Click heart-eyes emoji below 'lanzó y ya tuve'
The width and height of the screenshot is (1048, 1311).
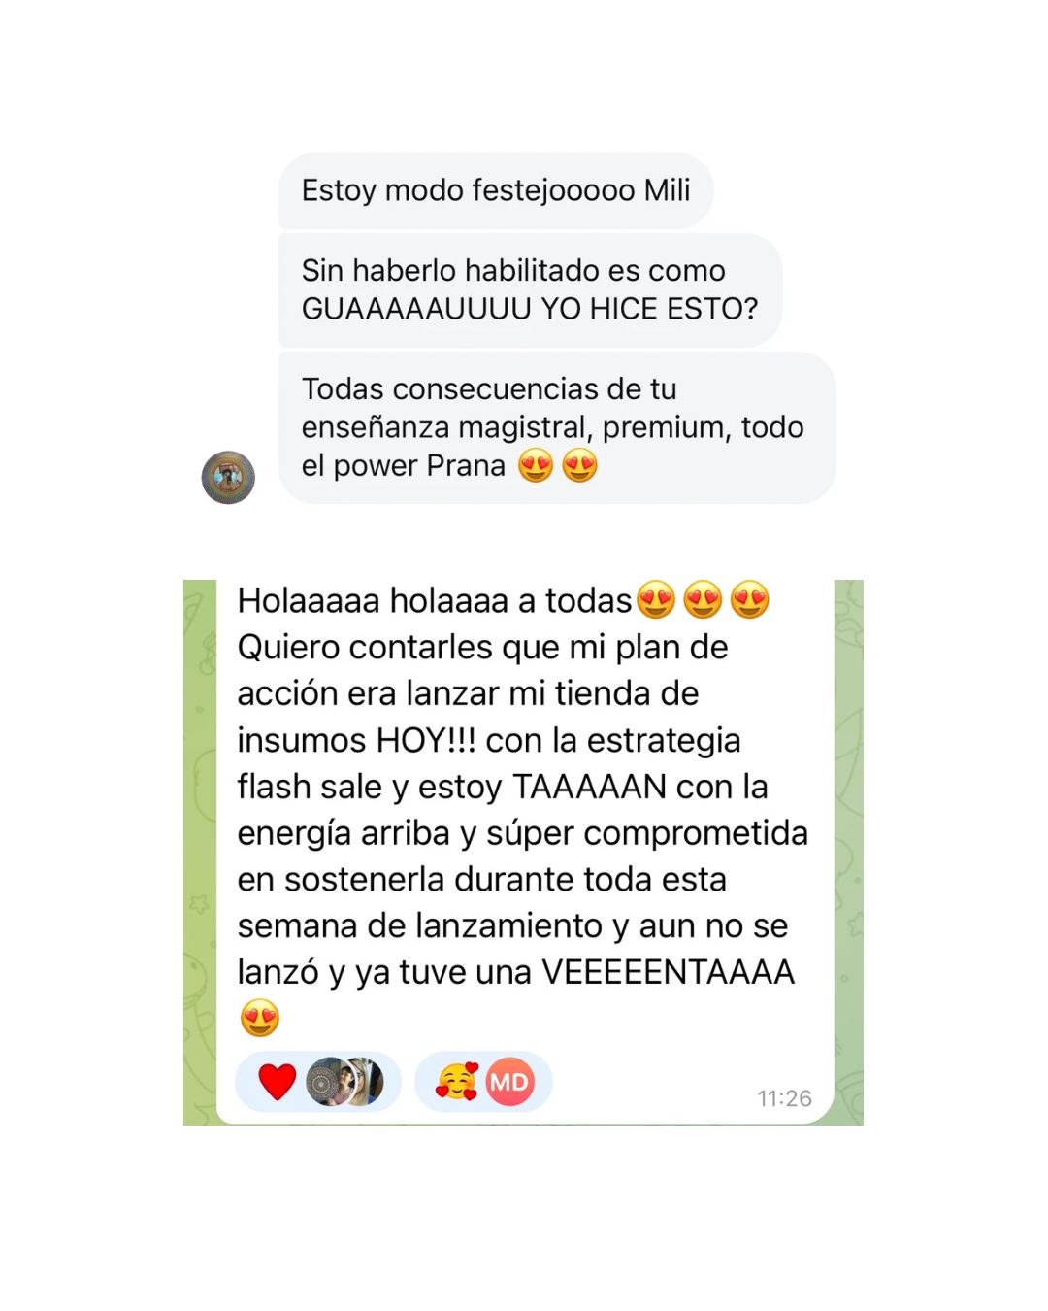259,1018
